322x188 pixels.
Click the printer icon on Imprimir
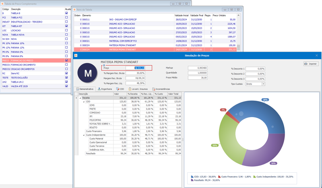coord(306,64)
